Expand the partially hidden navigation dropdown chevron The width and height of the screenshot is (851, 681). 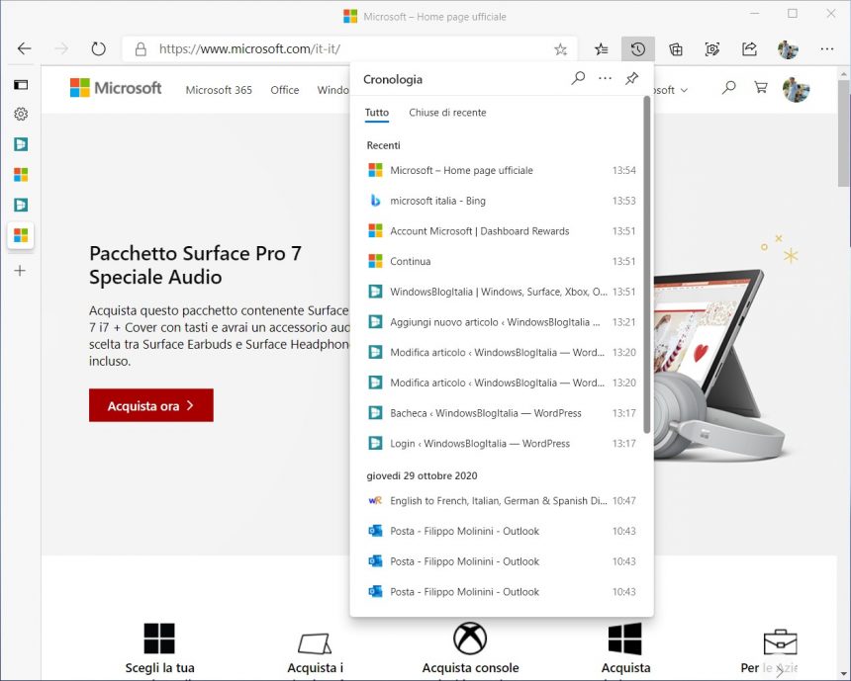coord(684,91)
